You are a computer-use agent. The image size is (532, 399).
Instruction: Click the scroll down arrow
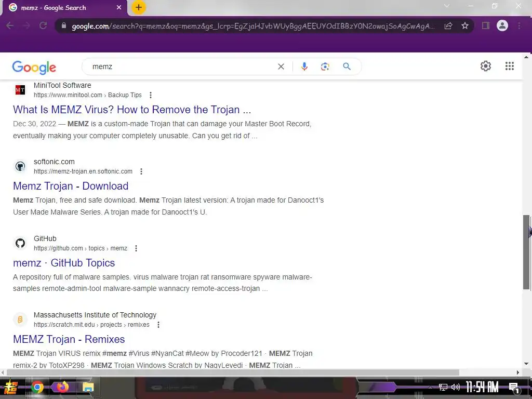point(526,364)
